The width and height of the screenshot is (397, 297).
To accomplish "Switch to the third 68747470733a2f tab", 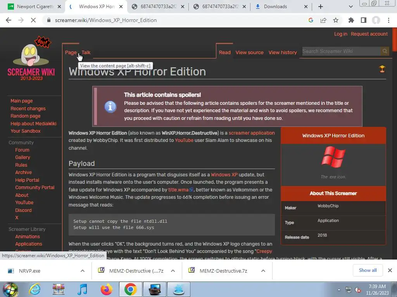I will (x=159, y=7).
